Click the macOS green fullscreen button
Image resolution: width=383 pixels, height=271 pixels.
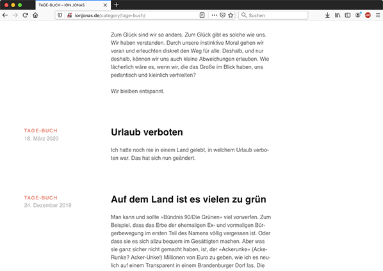[20, 5]
